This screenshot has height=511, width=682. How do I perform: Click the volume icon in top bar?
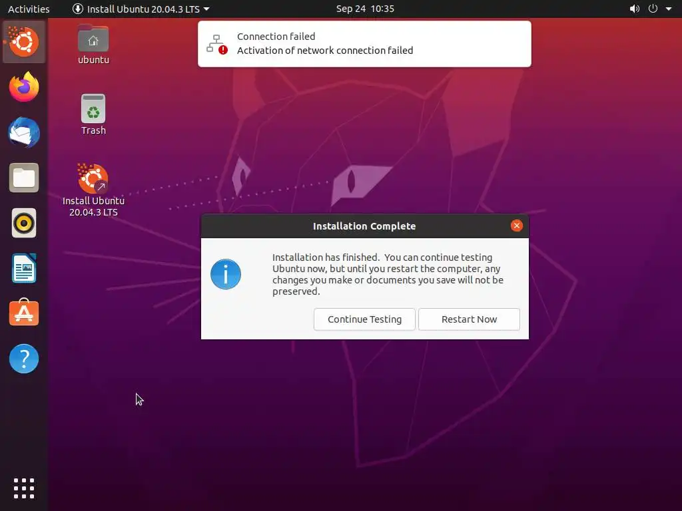[x=635, y=9]
